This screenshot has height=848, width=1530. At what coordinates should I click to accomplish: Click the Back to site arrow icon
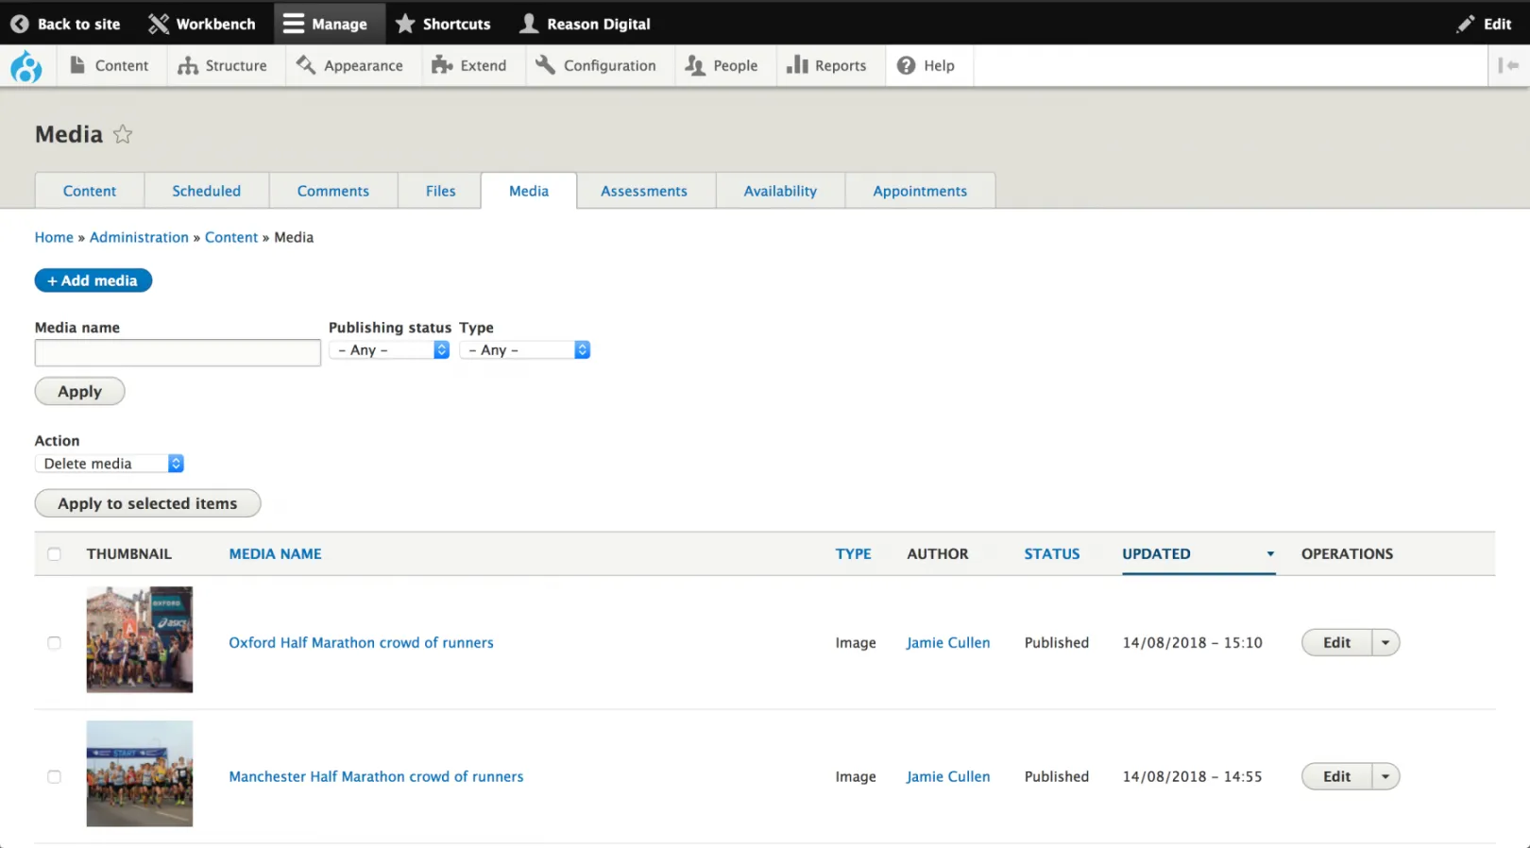coord(19,24)
